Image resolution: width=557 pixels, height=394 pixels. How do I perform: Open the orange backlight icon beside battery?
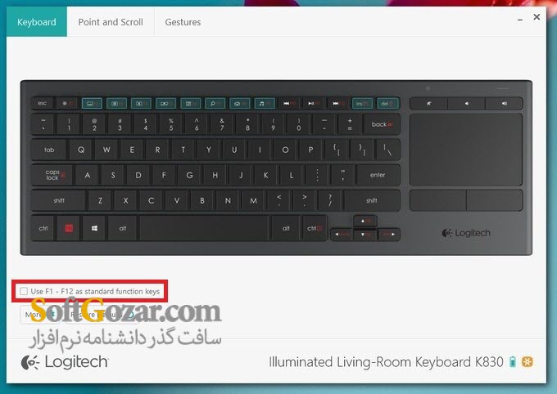(528, 362)
